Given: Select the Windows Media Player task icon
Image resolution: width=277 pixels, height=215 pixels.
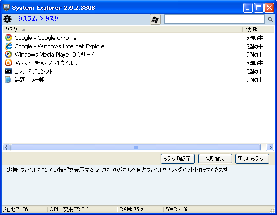Looking at the screenshot, I should click(x=8, y=54).
